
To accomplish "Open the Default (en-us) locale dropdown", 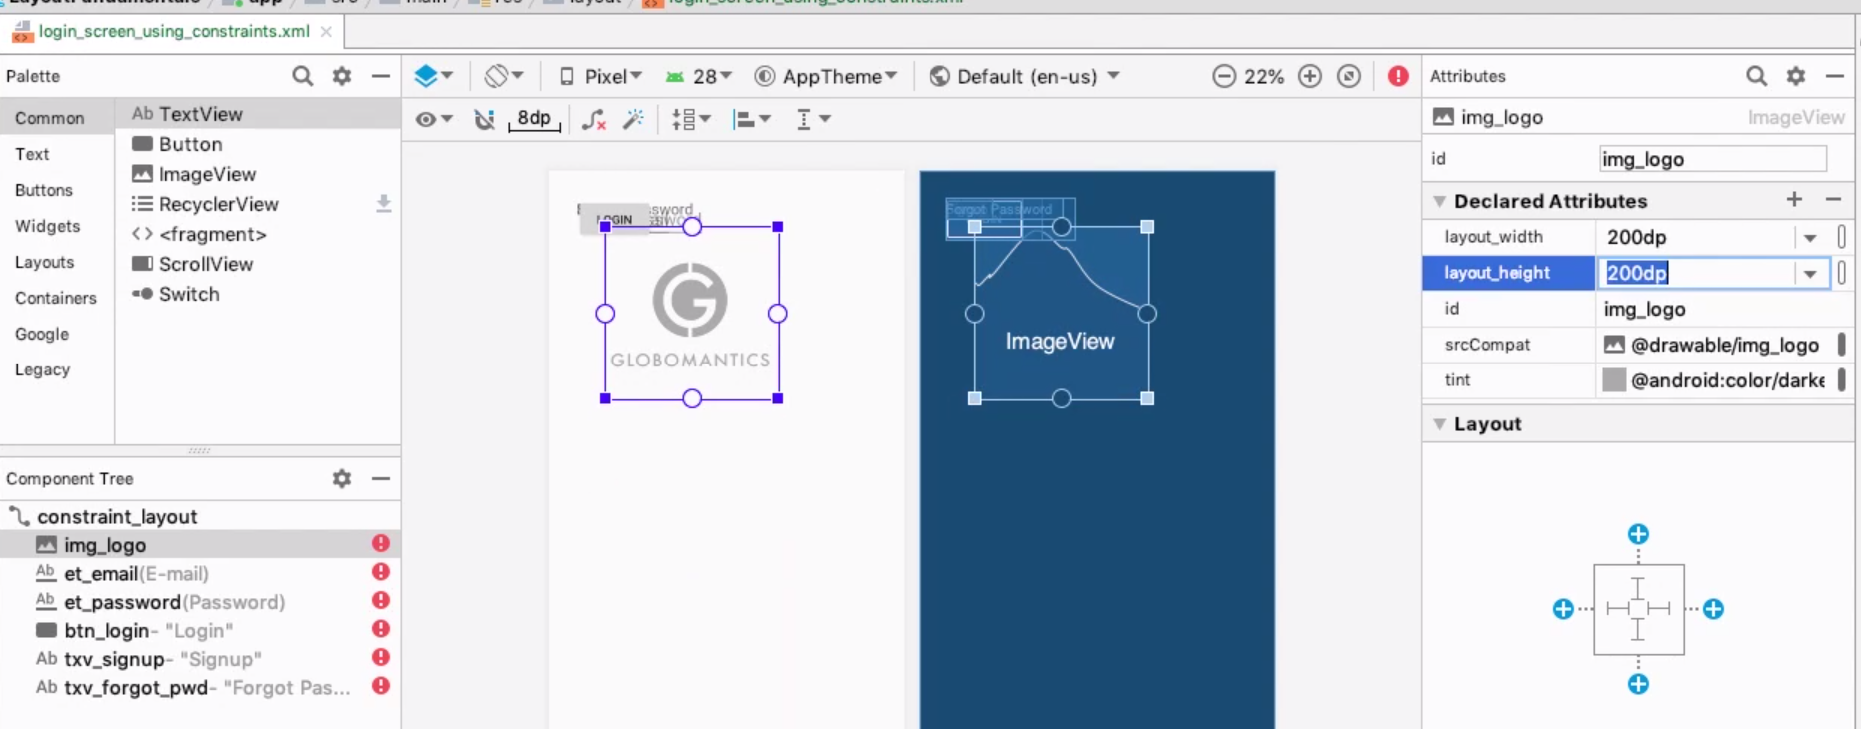I will (x=1024, y=77).
